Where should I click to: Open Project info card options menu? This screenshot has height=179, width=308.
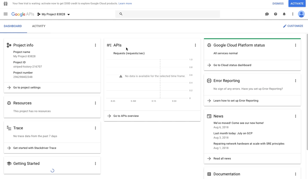[x=95, y=45]
